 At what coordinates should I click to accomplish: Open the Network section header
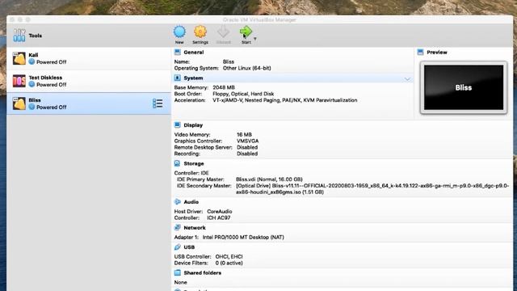click(x=195, y=228)
